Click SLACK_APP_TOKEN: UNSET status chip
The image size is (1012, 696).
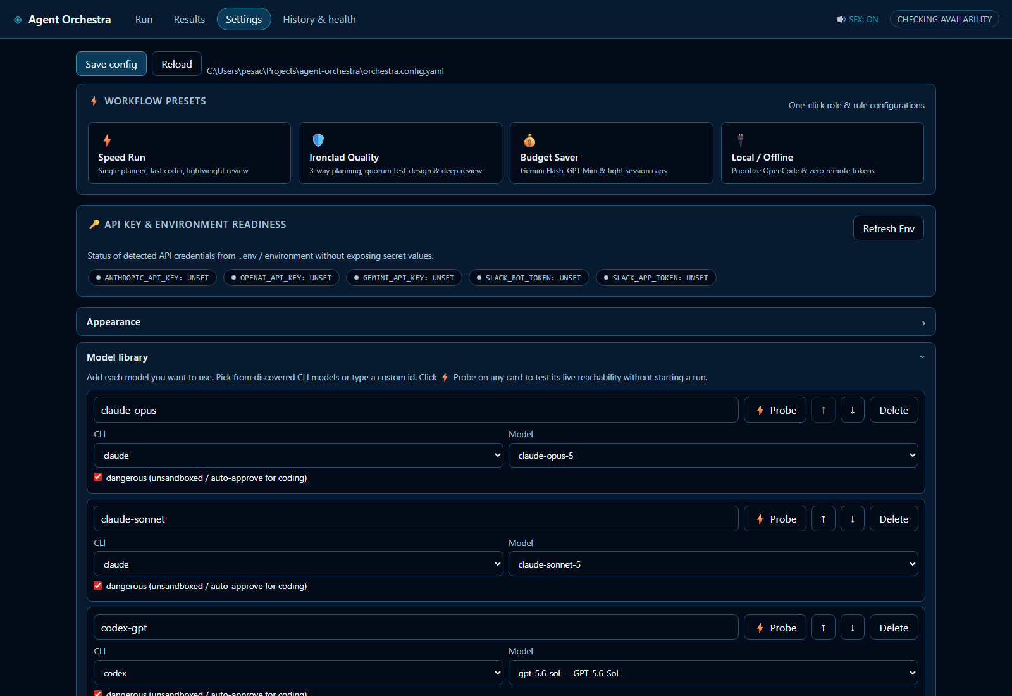pos(656,278)
